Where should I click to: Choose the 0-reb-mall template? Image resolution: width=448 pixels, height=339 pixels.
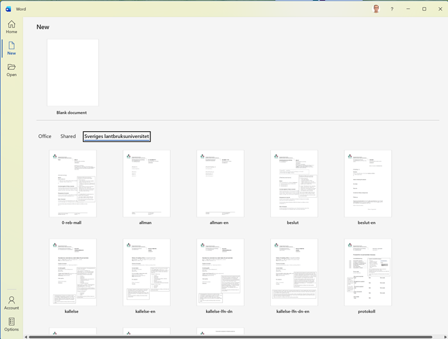pos(72,184)
